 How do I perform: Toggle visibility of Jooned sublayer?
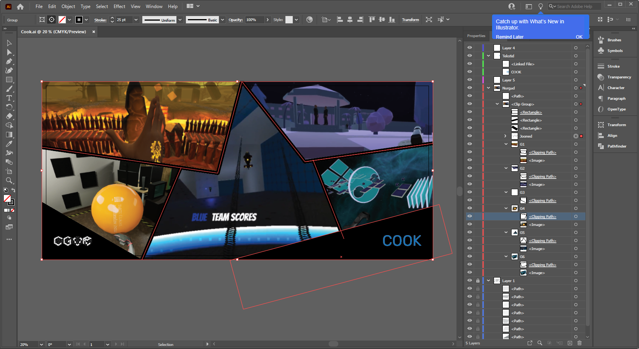469,136
